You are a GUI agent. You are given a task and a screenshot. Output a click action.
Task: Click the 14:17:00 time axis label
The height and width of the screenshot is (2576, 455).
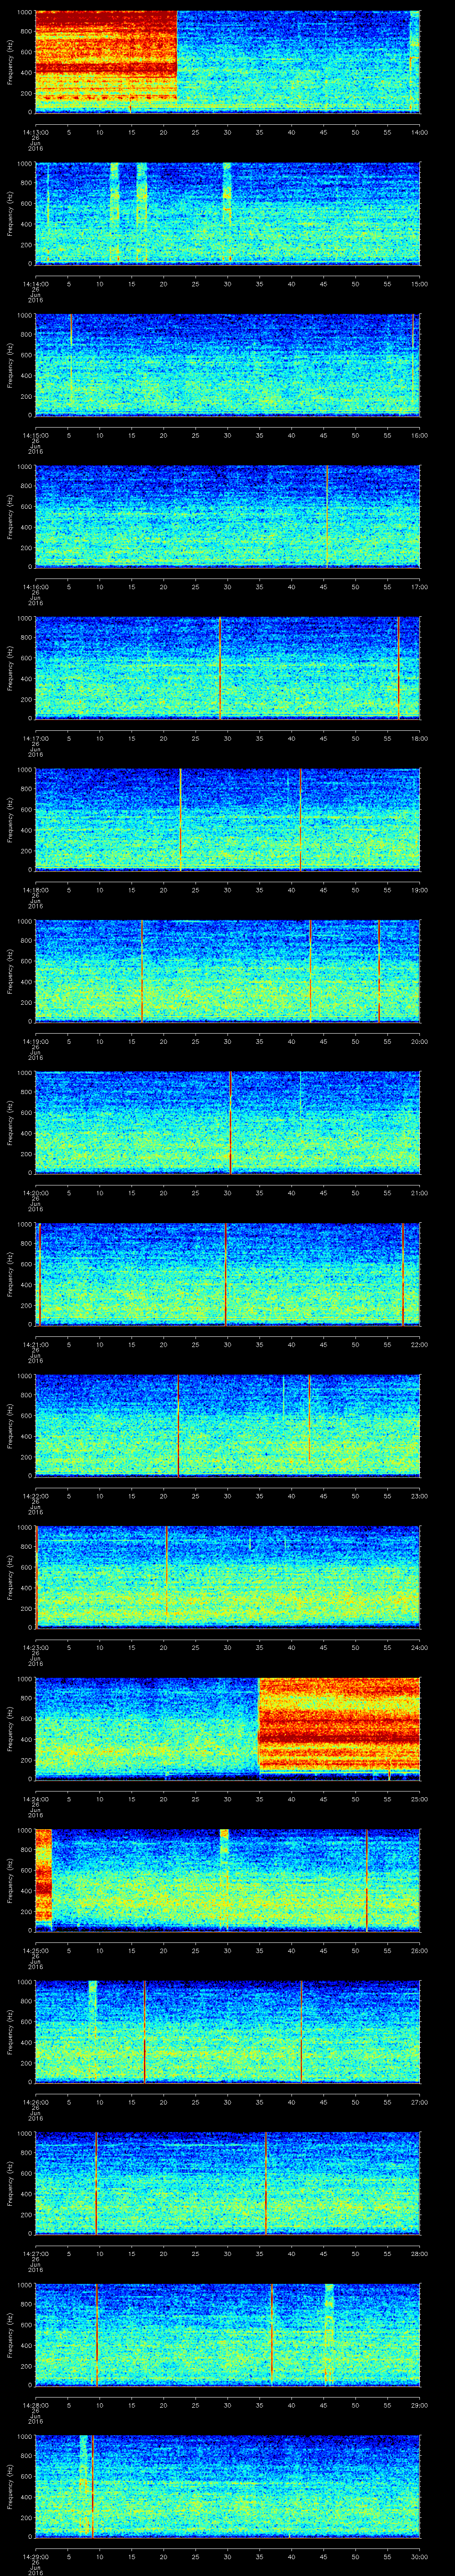pyautogui.click(x=35, y=738)
